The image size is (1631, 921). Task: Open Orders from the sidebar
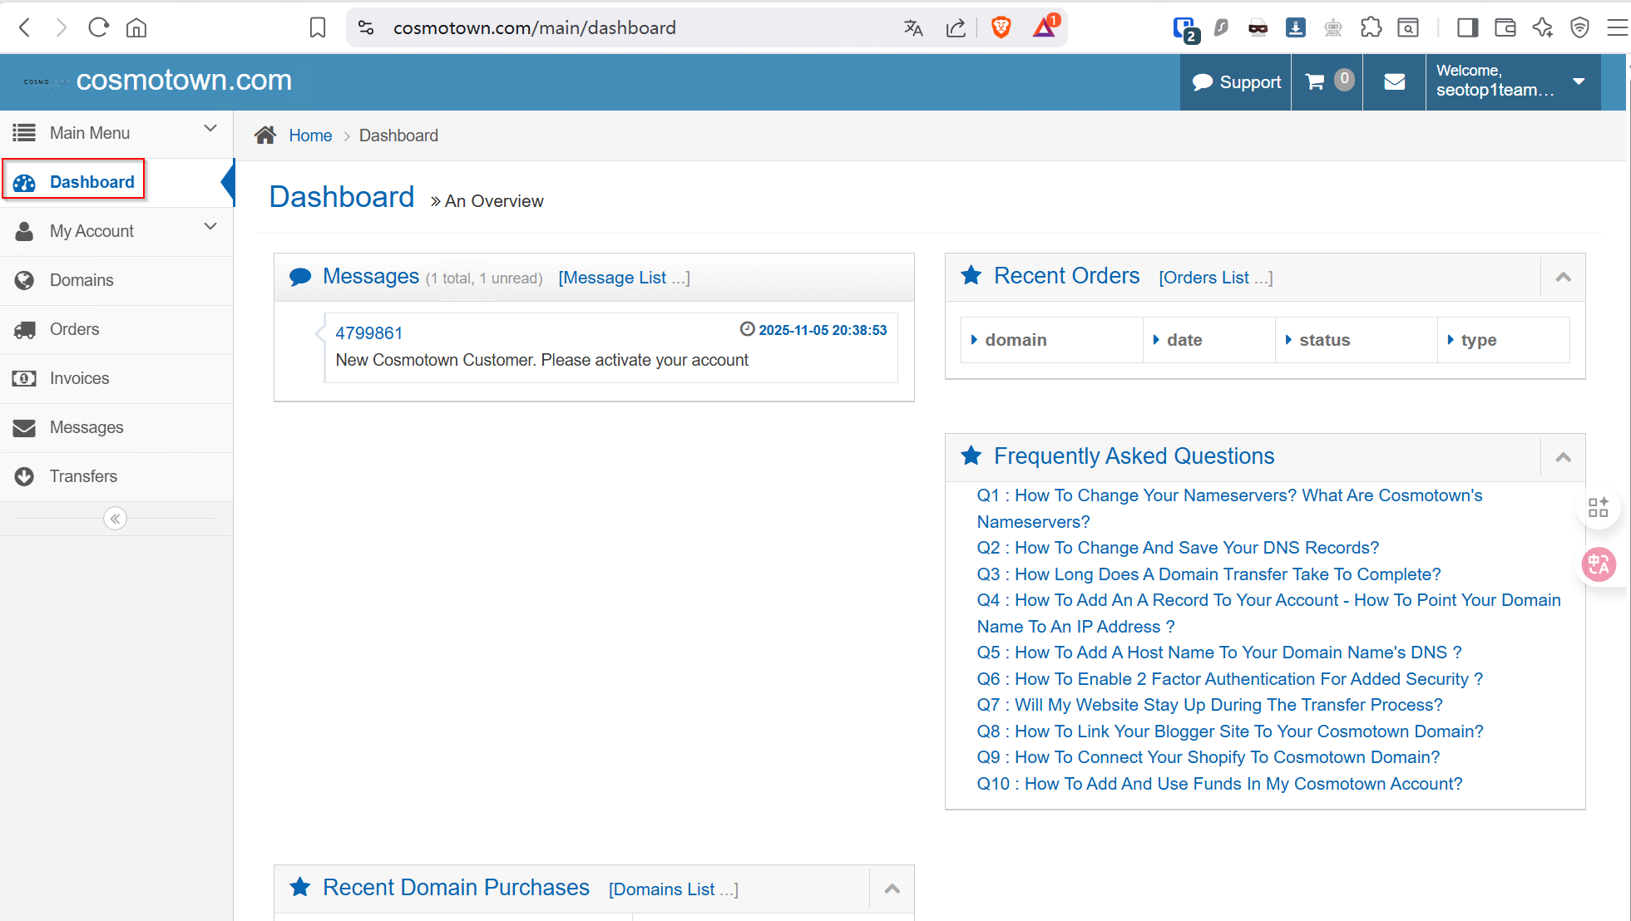(116, 329)
